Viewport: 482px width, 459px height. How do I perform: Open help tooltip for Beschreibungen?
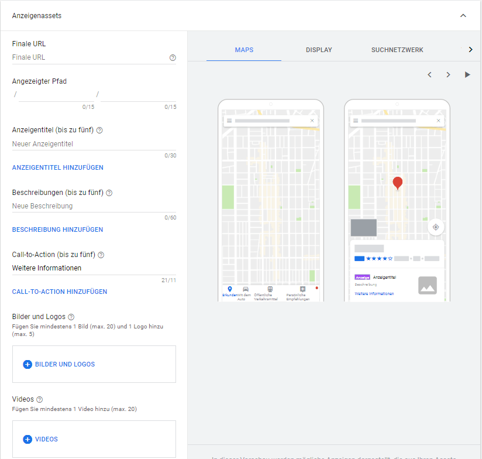pyautogui.click(x=109, y=193)
